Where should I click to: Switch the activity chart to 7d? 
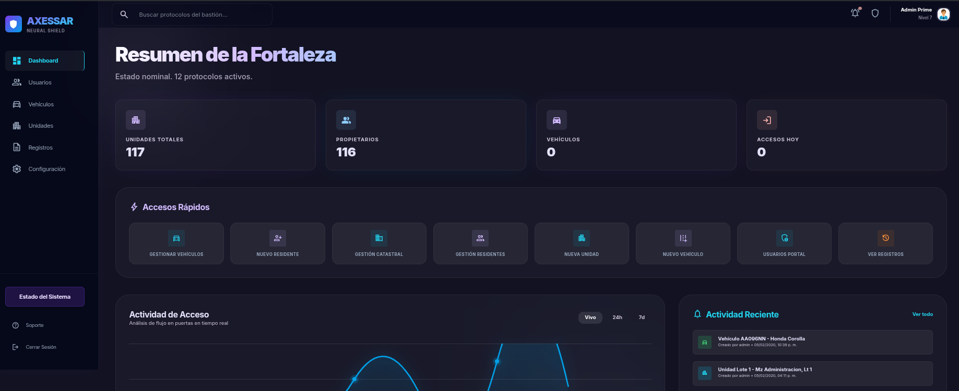pos(642,317)
